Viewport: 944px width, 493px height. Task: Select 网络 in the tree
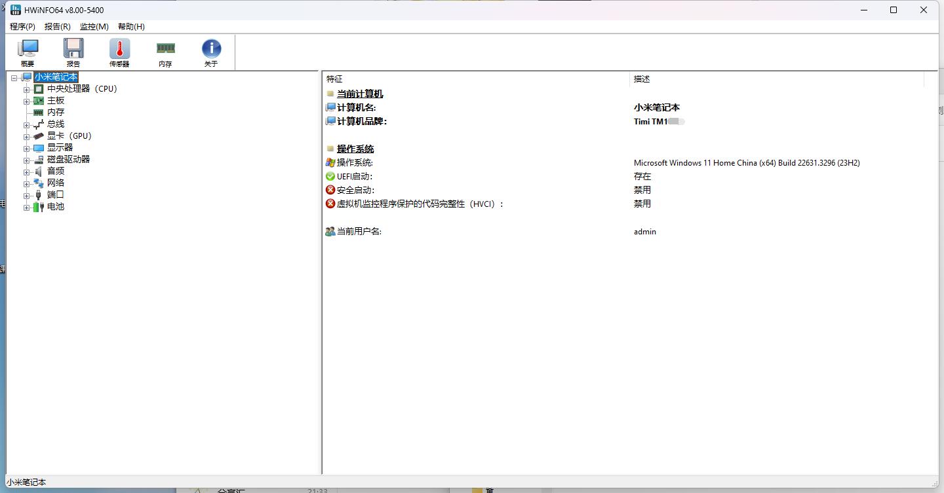point(56,183)
